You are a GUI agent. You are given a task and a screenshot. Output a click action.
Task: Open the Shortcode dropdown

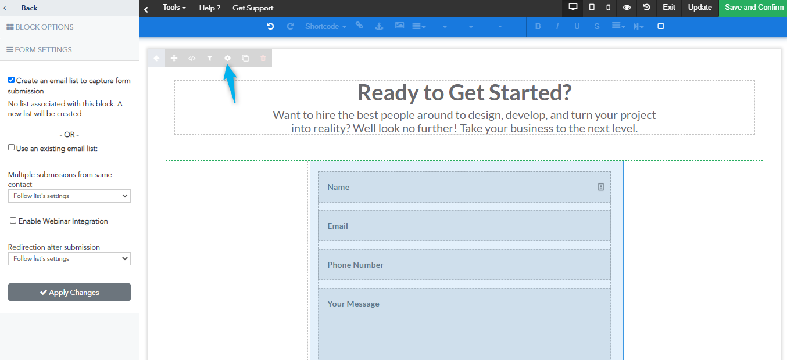(325, 26)
